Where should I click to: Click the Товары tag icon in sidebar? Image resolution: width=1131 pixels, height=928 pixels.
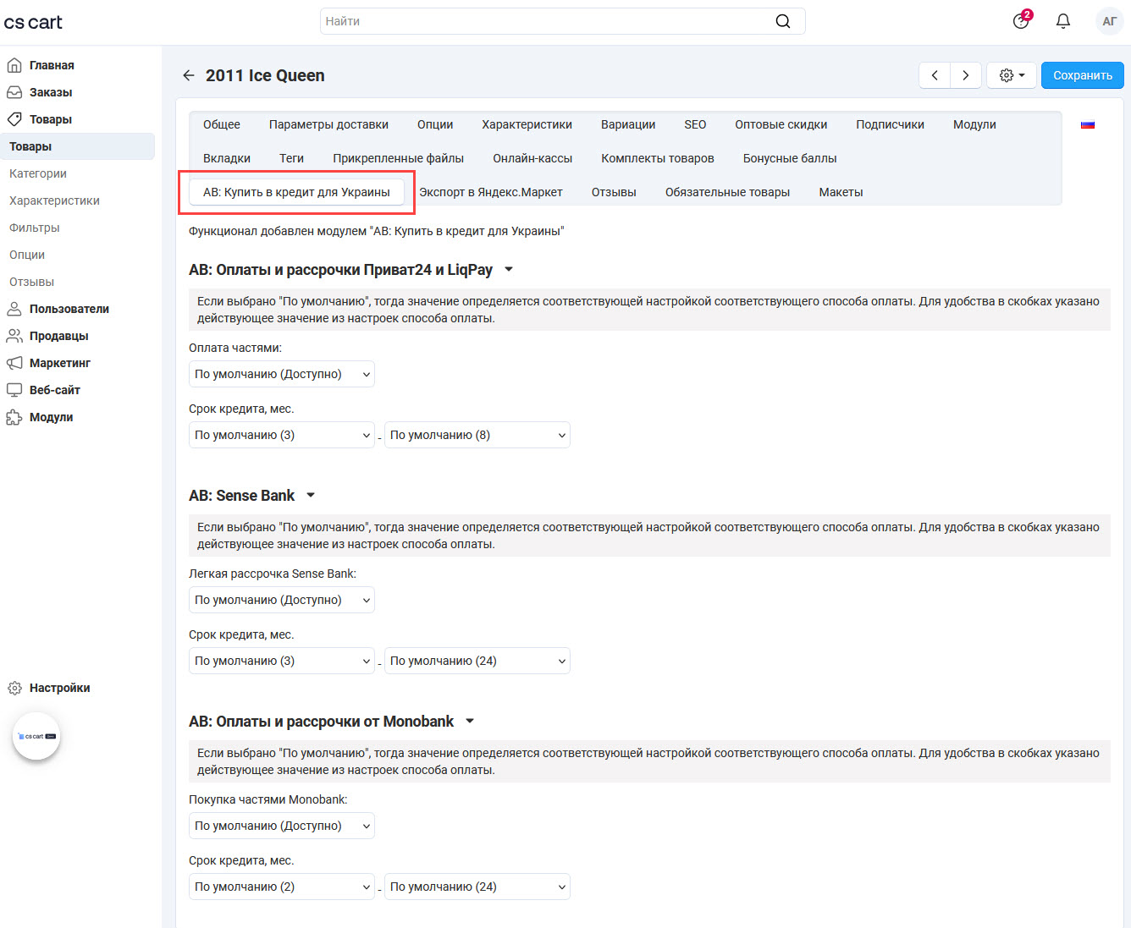click(14, 119)
